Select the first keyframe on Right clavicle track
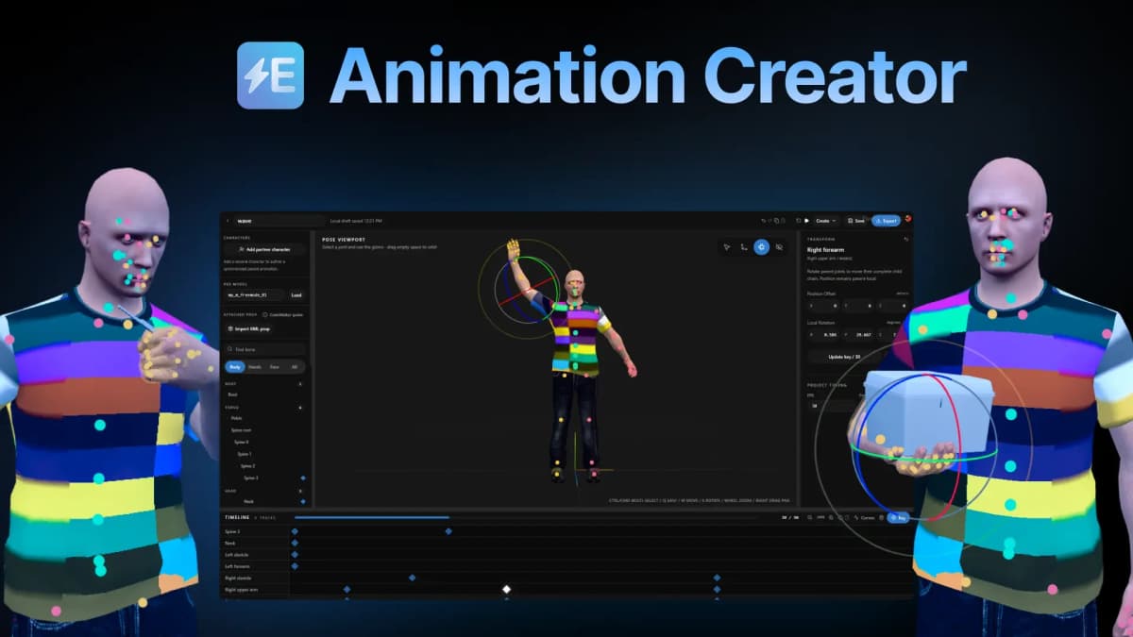The width and height of the screenshot is (1133, 637). click(412, 578)
